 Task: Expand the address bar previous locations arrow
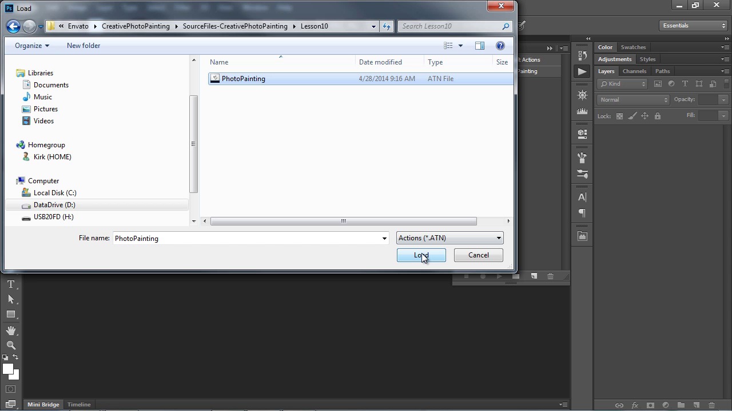click(373, 26)
